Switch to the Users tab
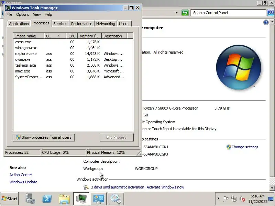This screenshot has height=206, width=275. (124, 24)
